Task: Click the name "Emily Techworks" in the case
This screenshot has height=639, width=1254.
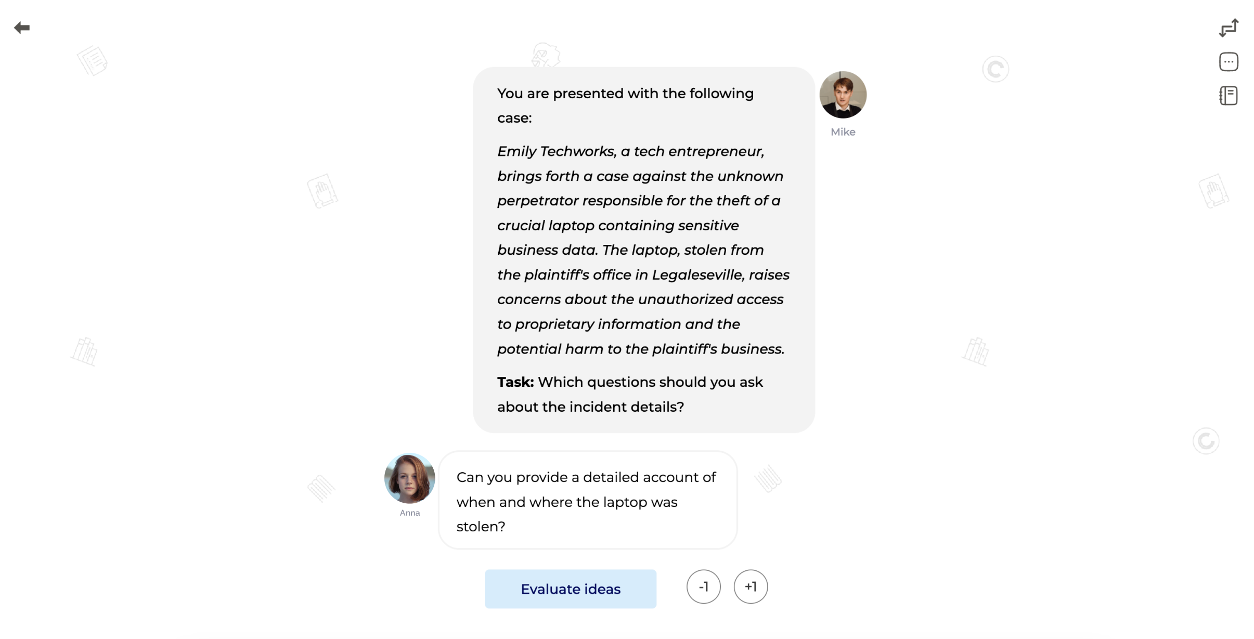Action: [556, 151]
